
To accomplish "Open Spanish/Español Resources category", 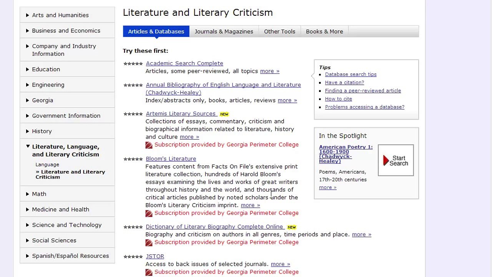I will click(x=67, y=256).
